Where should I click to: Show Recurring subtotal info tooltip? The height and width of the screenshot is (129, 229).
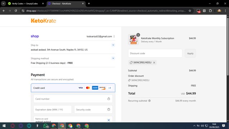click(x=150, y=101)
